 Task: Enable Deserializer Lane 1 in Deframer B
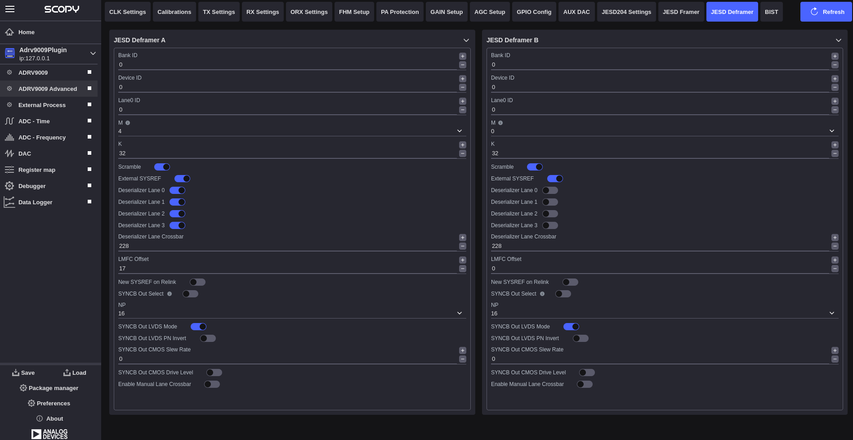(550, 202)
